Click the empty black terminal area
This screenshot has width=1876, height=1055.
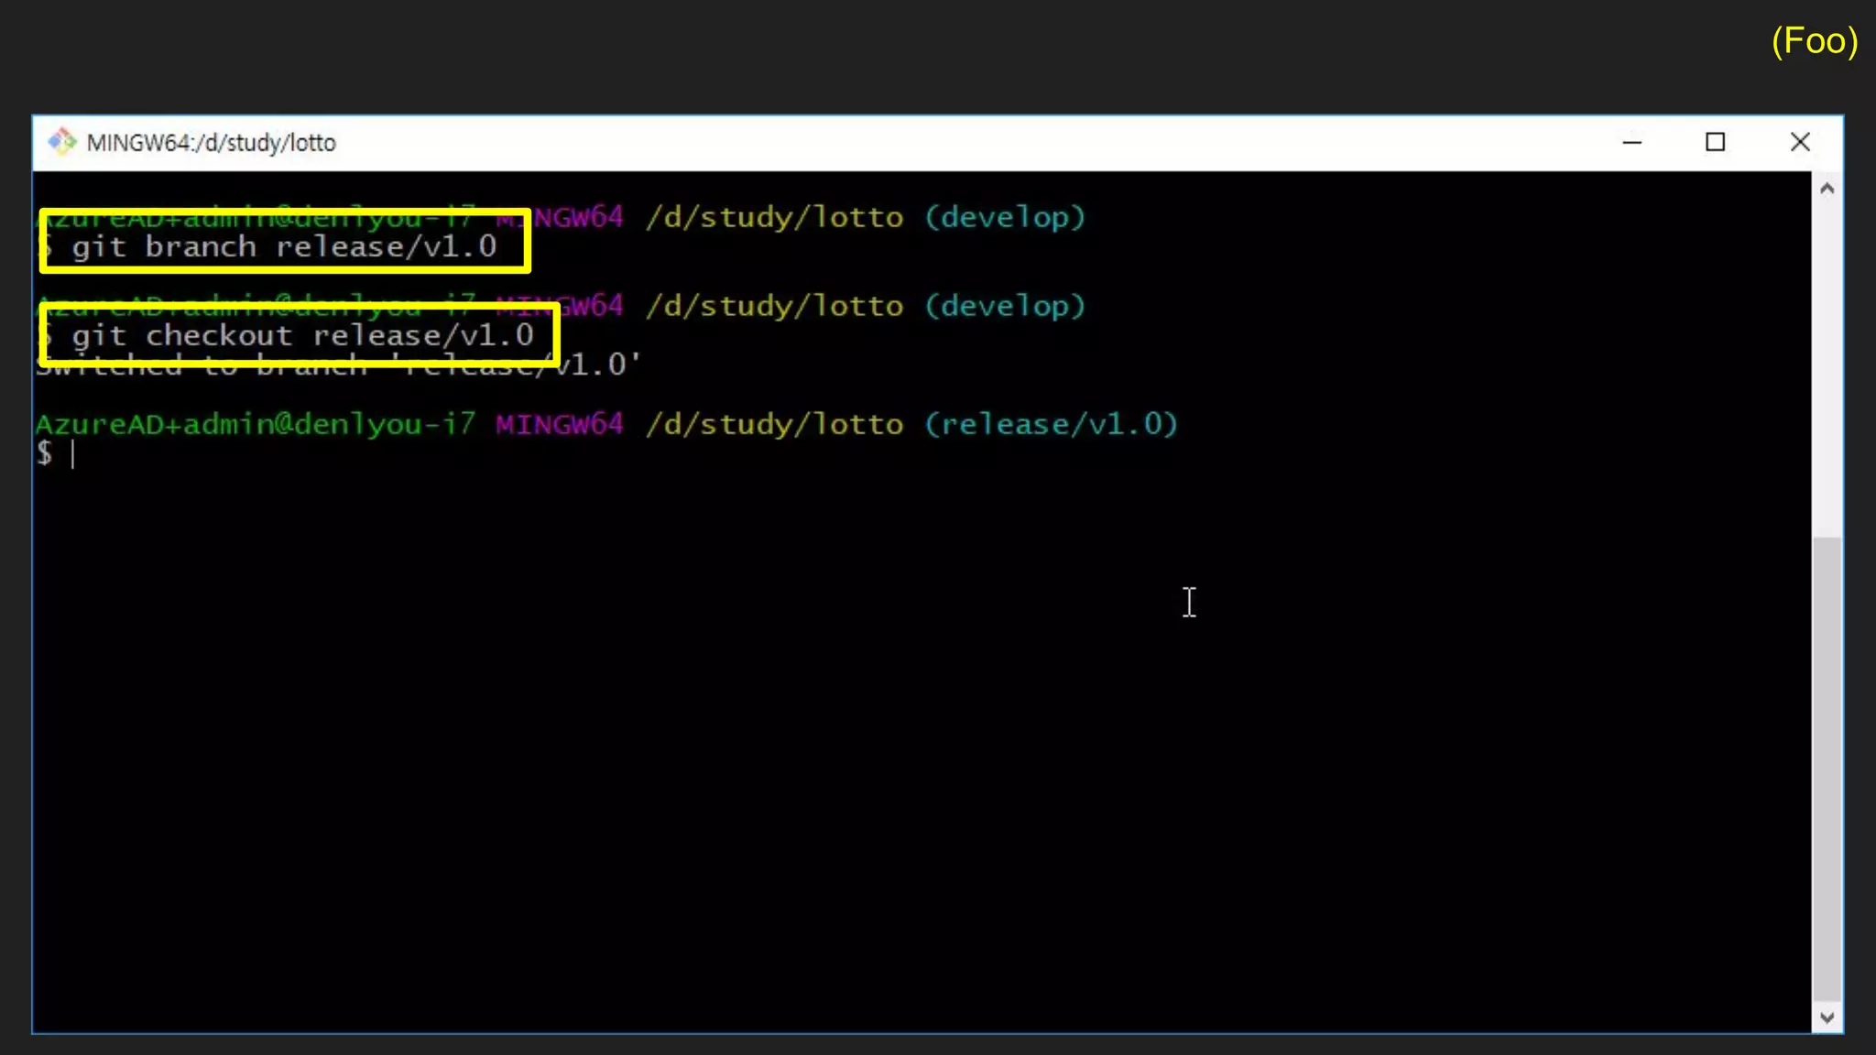tap(824, 733)
